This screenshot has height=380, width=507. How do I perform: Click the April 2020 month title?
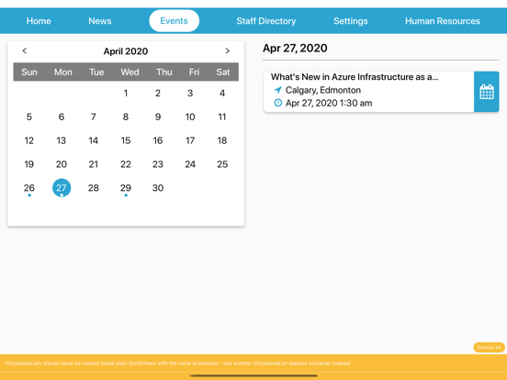click(x=126, y=51)
